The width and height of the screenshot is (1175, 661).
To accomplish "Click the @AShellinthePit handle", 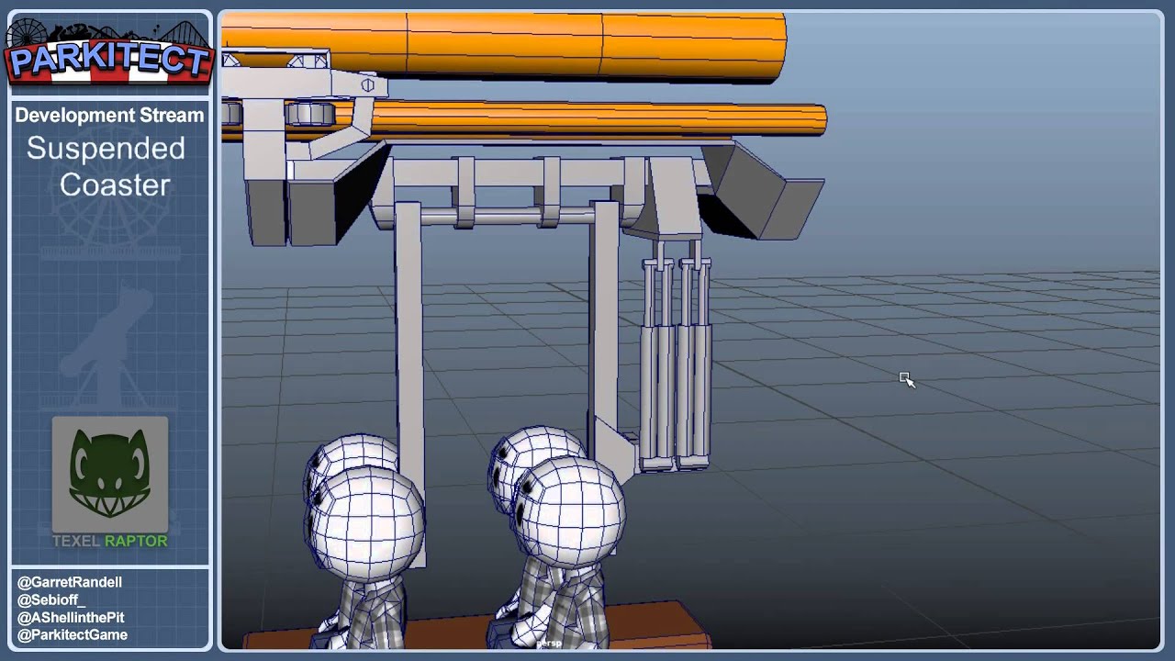I will [x=71, y=617].
